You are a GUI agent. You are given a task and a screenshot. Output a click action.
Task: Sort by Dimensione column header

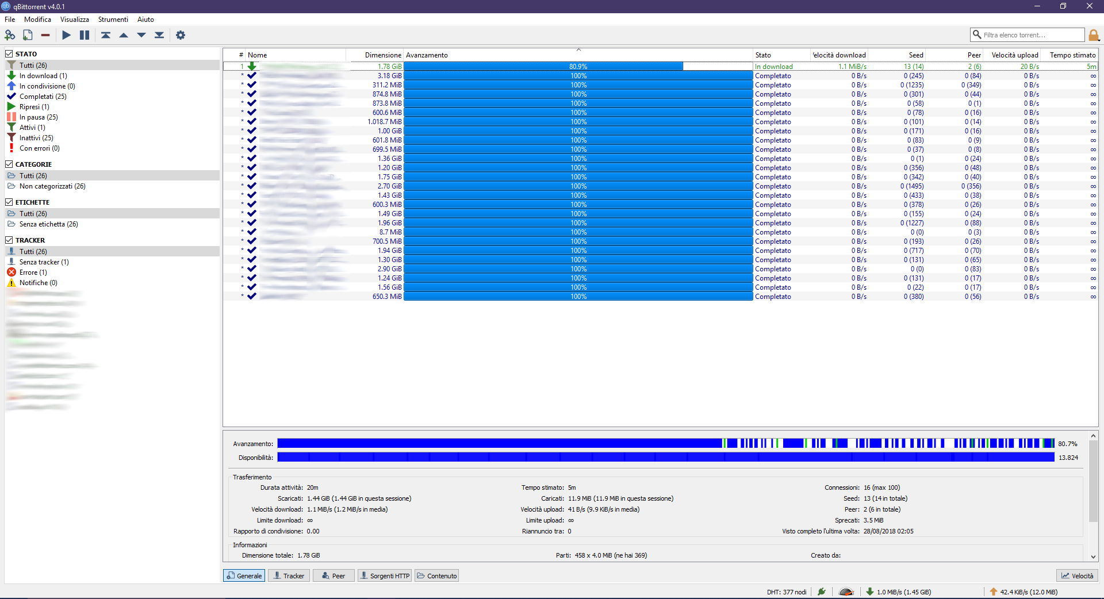[x=374, y=55]
